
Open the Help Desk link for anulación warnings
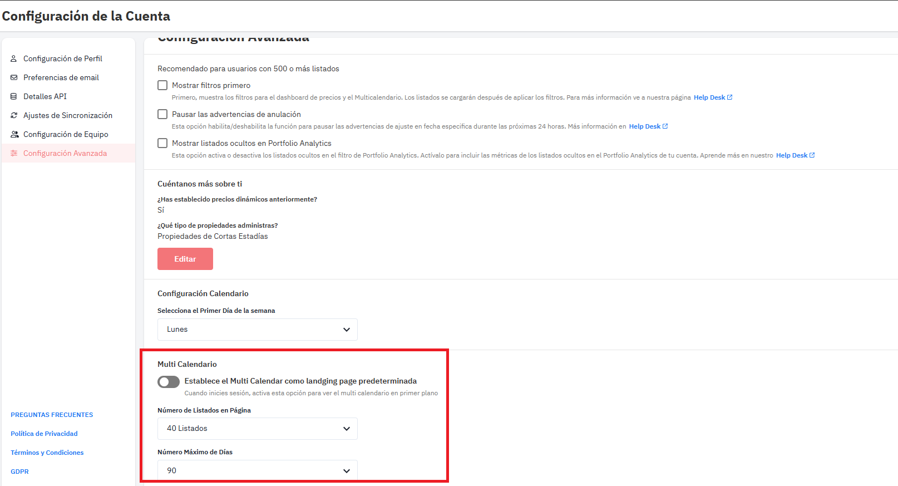(x=644, y=126)
